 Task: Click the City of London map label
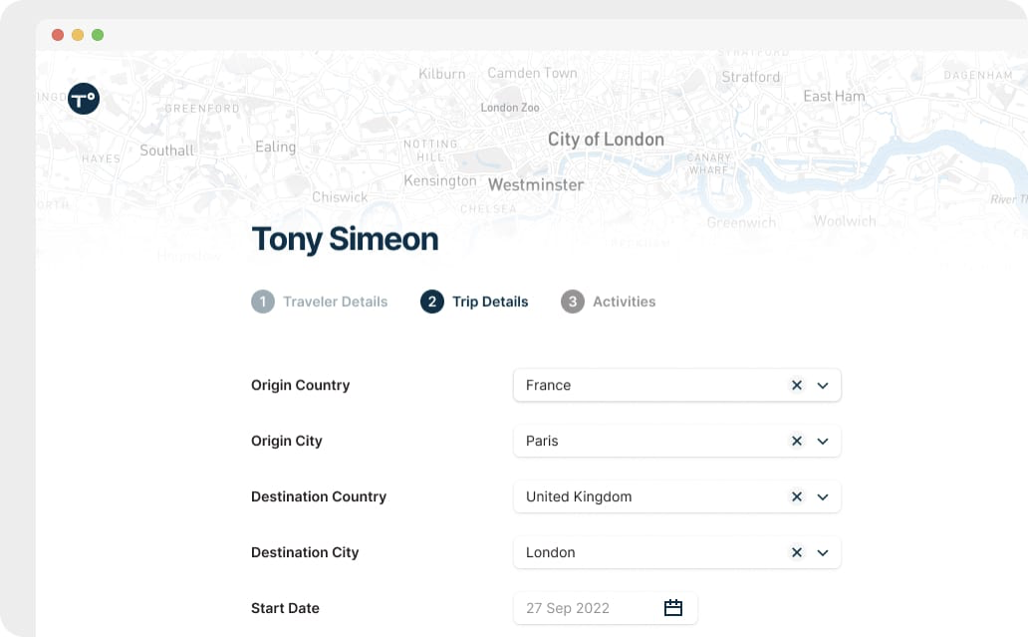pos(606,140)
